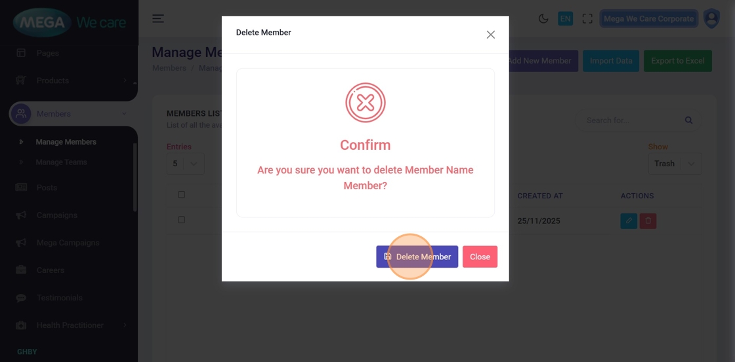Open the Trash show filter dropdown
The image size is (735, 362).
click(x=675, y=164)
